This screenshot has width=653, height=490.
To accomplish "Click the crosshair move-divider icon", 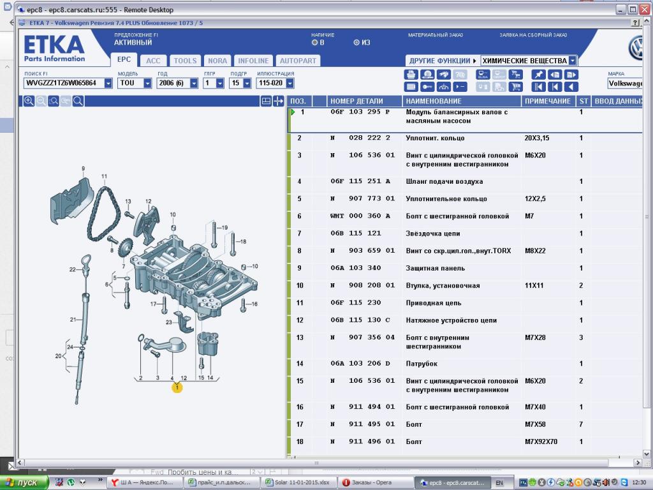I will point(278,101).
